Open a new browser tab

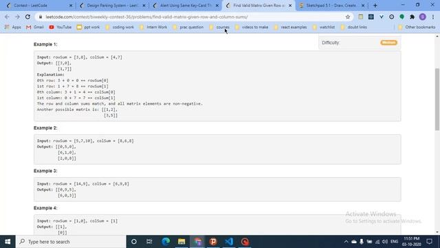coord(375,6)
